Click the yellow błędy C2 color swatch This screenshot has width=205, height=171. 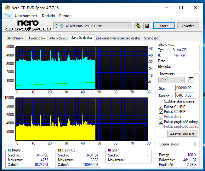coord(60,150)
